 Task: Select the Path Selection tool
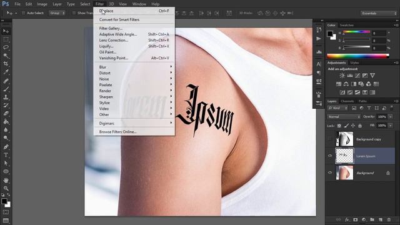pos(6,163)
